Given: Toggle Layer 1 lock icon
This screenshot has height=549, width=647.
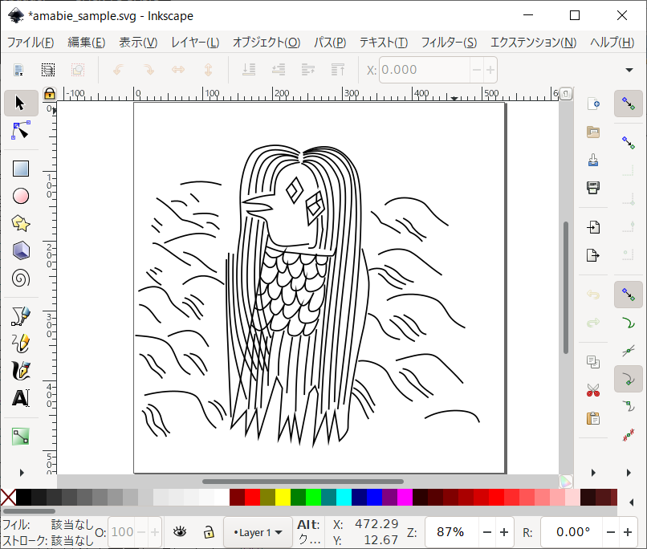Looking at the screenshot, I should (x=210, y=532).
